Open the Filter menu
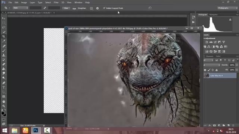Screen dimensions: 239x134 pyautogui.click(x=56, y=3)
